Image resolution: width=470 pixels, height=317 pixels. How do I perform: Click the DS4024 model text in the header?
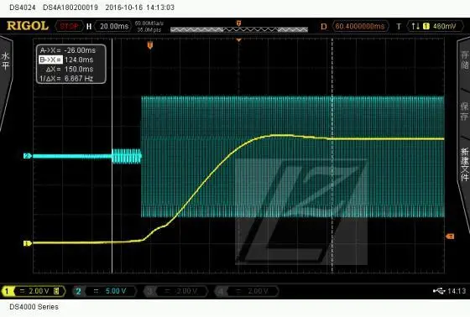point(23,8)
